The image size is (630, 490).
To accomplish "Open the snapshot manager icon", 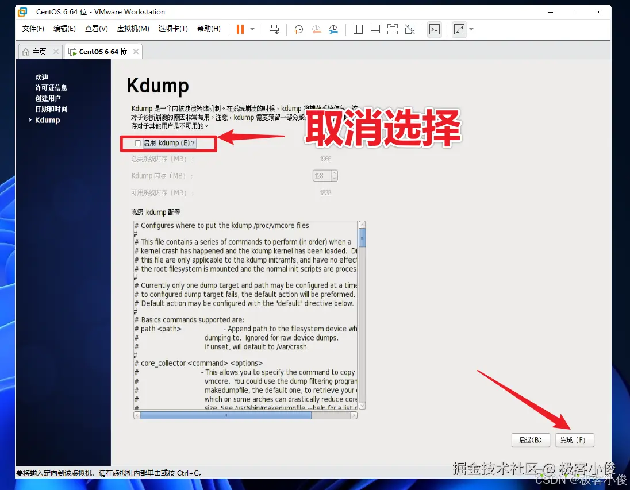I will (x=333, y=29).
